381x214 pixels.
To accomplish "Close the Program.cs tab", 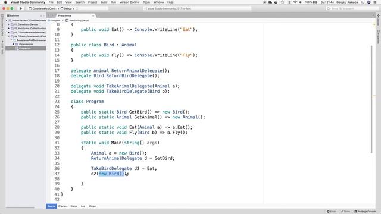I will tap(93, 15).
